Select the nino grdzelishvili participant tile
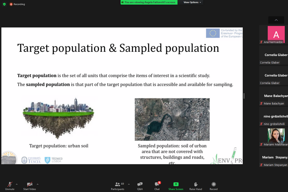 pos(274,116)
